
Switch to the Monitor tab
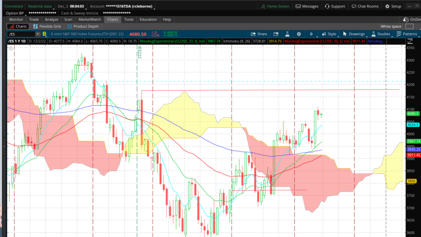click(16, 19)
